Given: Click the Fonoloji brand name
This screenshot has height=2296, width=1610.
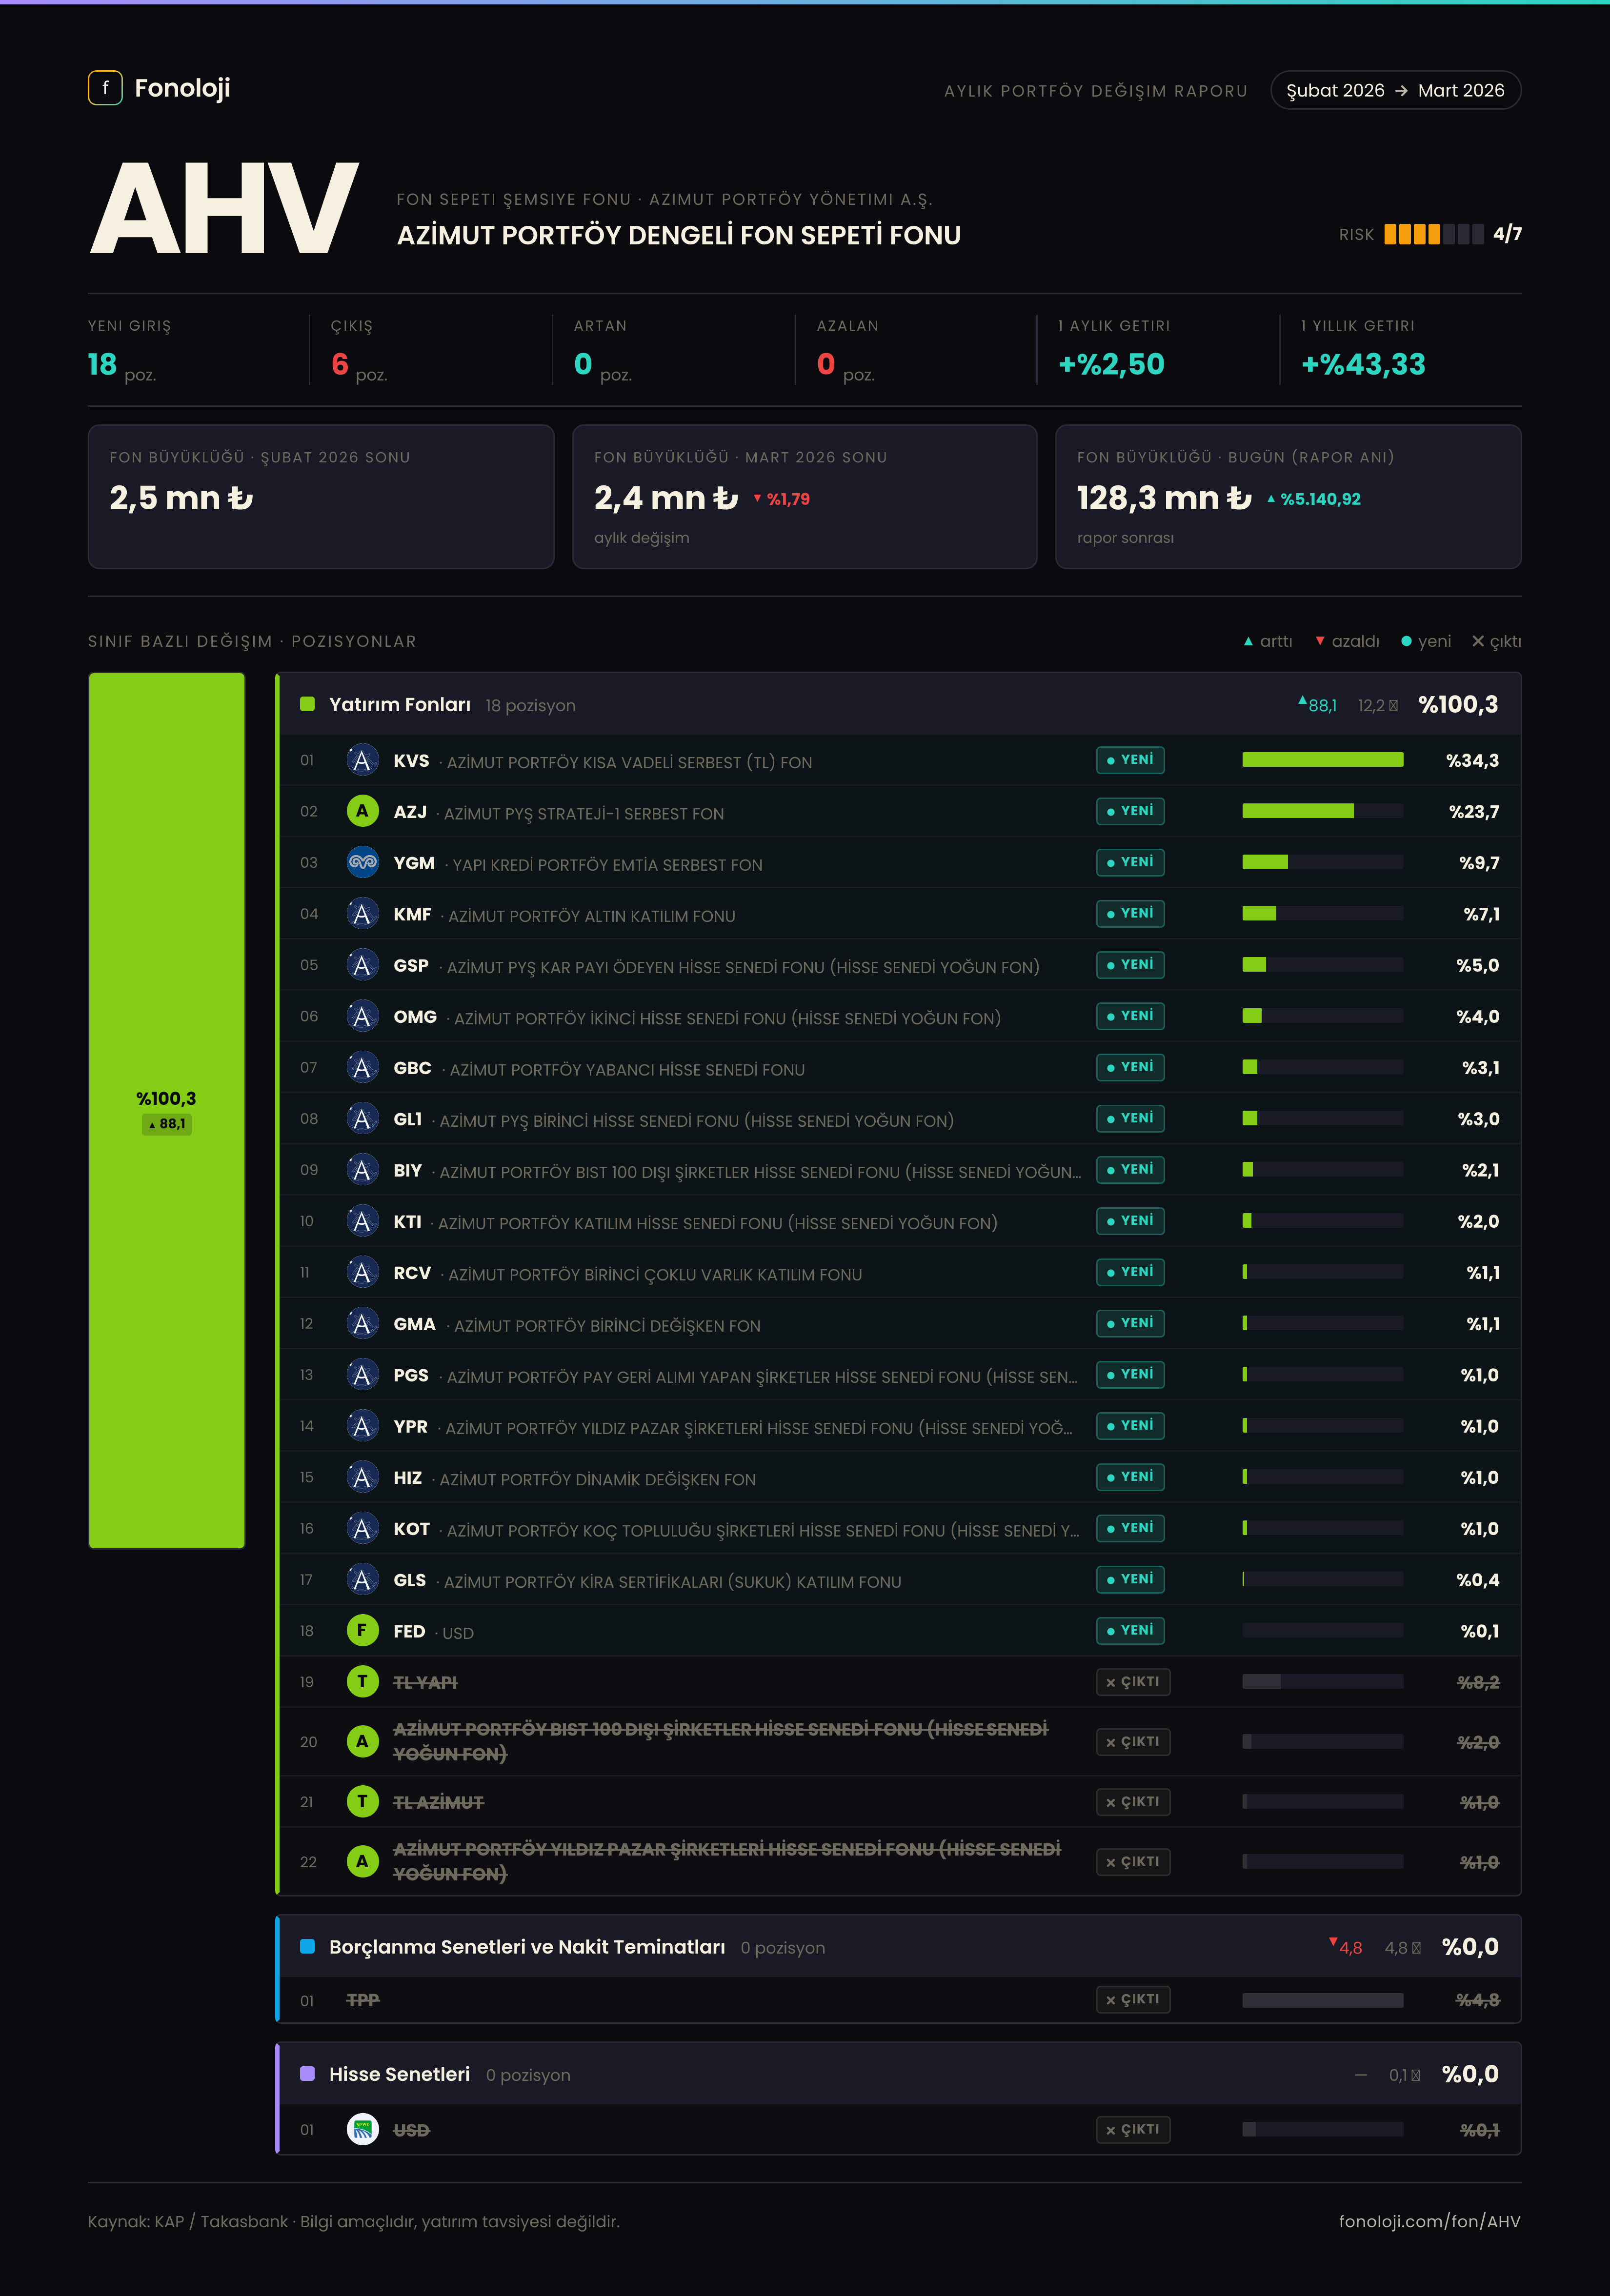Looking at the screenshot, I should 182,89.
